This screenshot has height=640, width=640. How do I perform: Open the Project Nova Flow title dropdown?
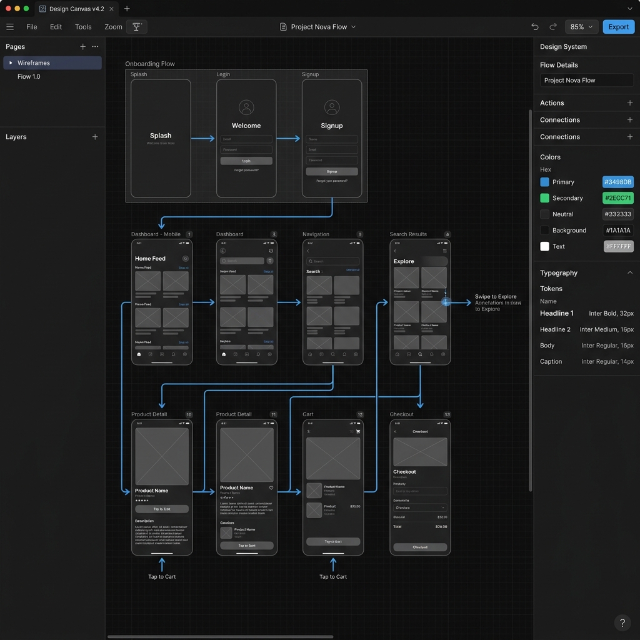[x=354, y=26]
